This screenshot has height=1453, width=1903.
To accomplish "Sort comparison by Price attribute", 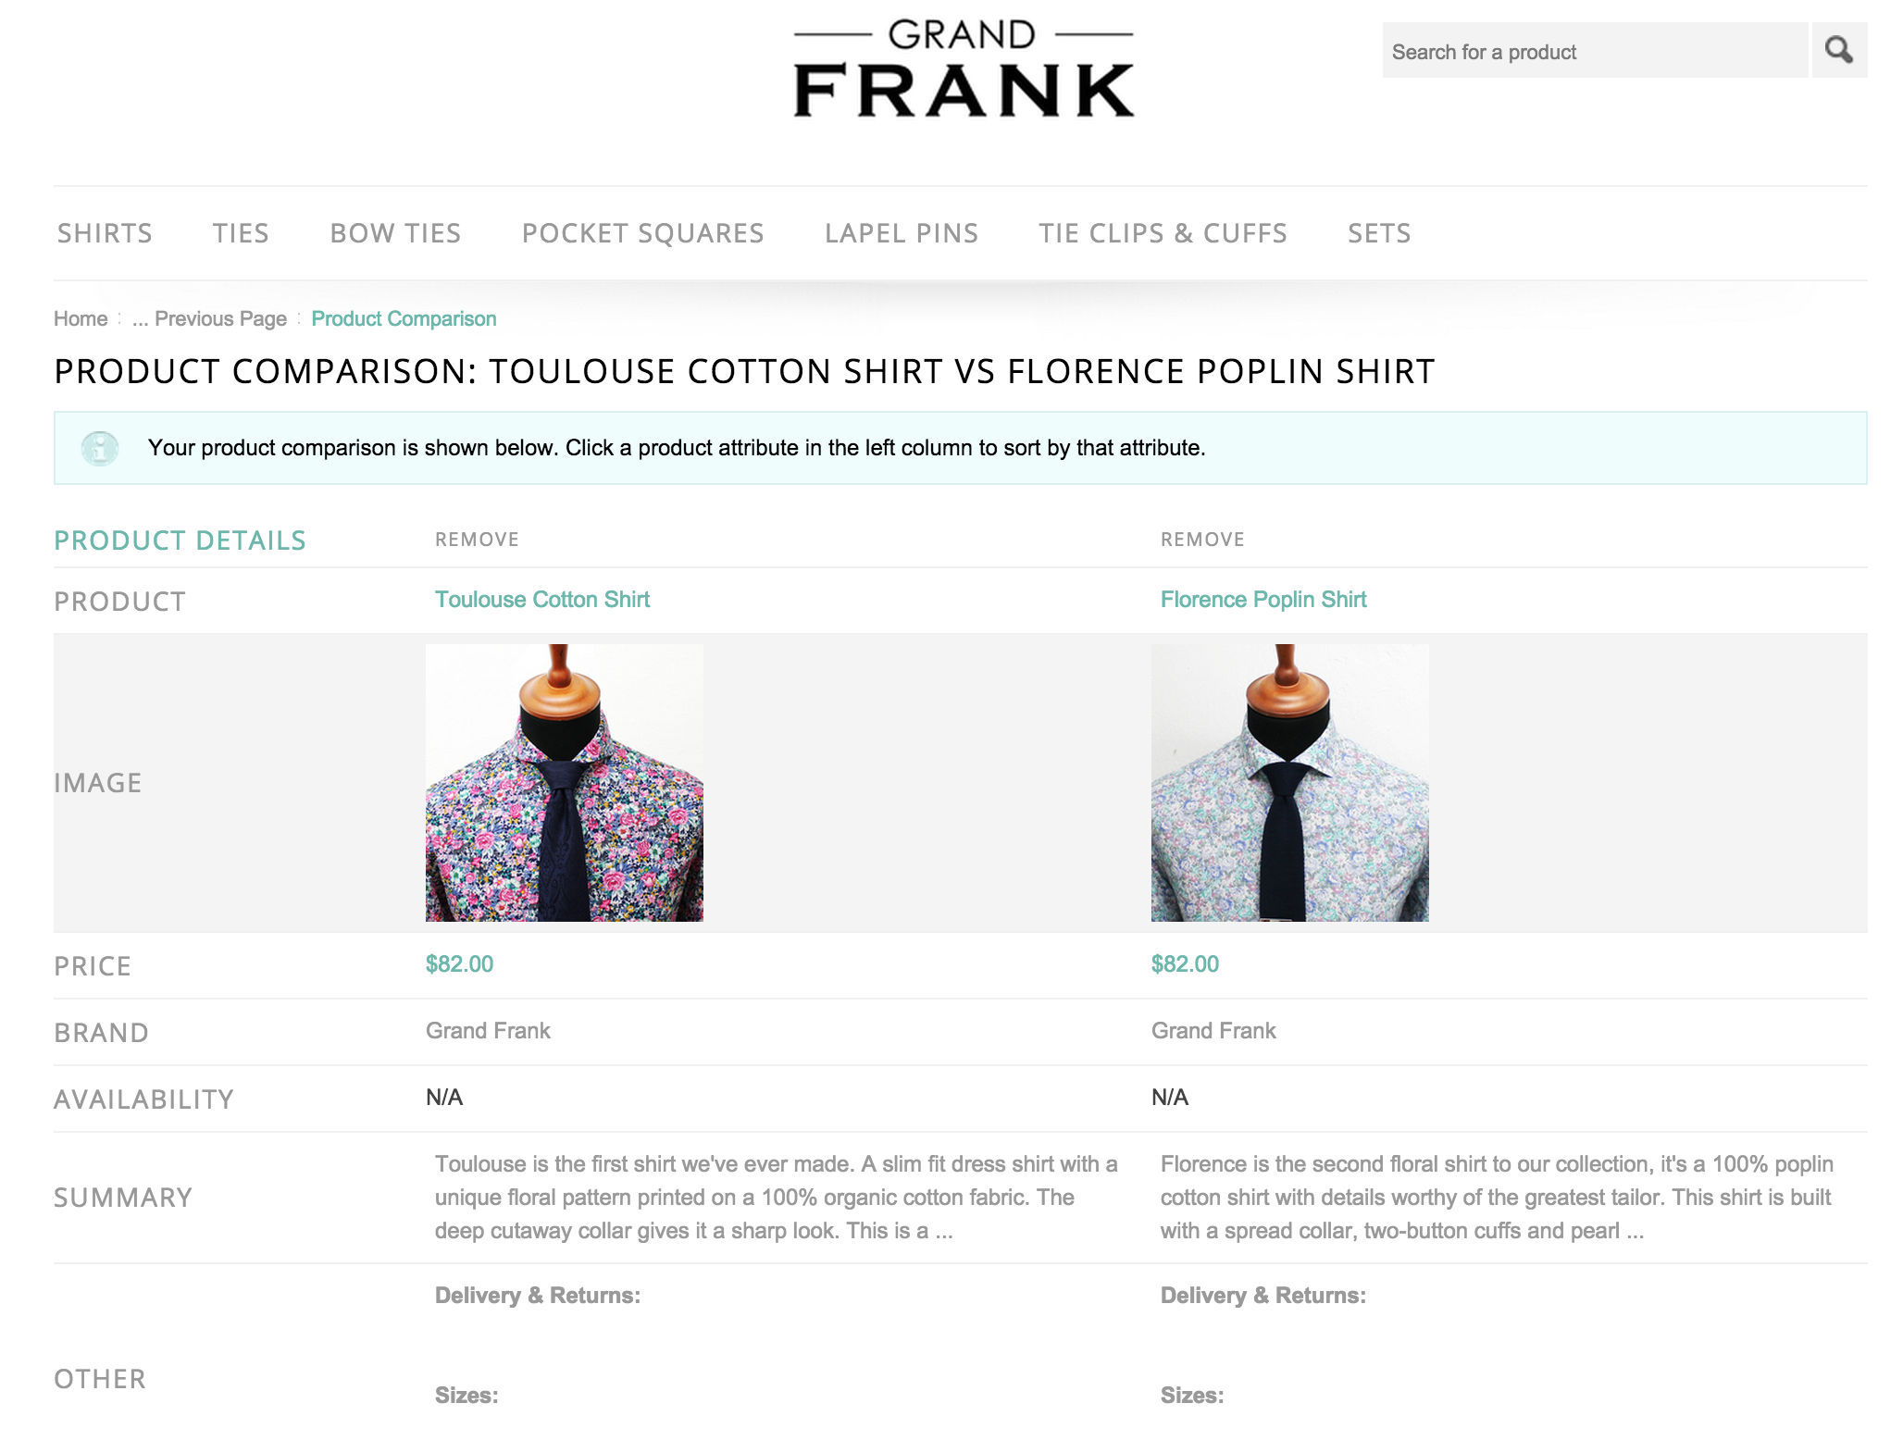I will (x=93, y=966).
